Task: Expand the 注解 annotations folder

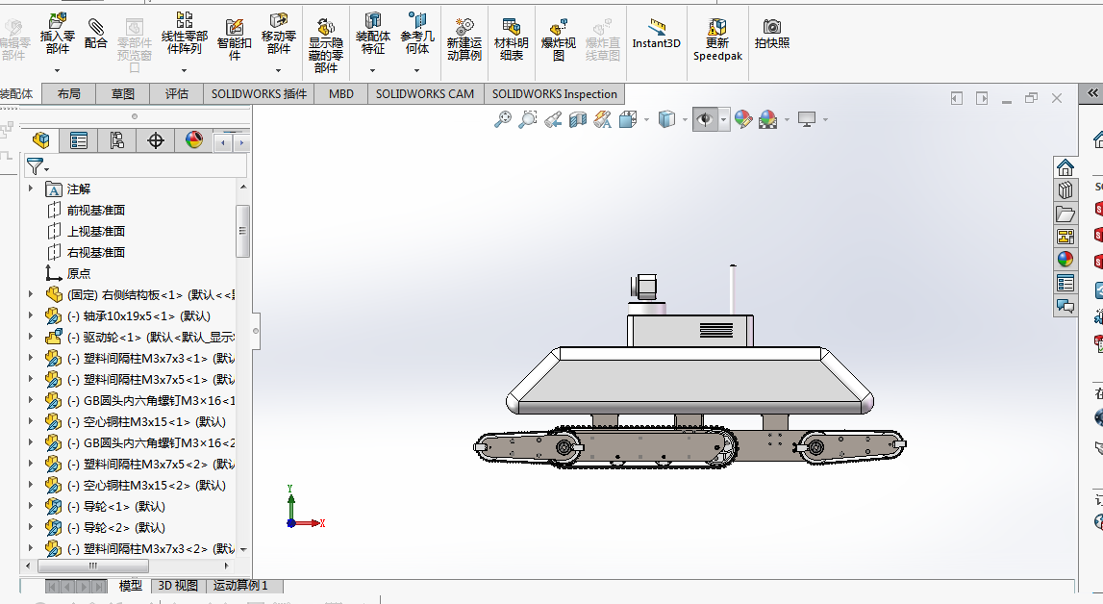Action: 30,189
